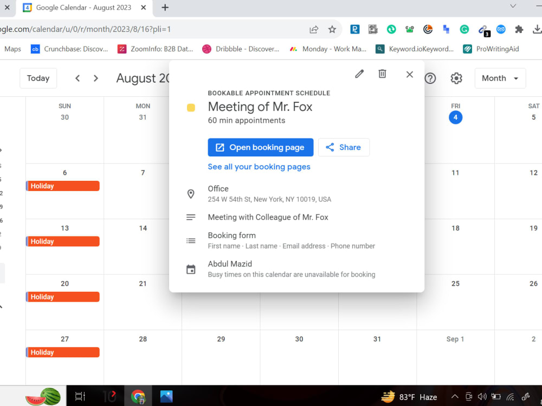Open the Chrome downloads icon
Screen dimensions: 542x406
[x=537, y=29]
